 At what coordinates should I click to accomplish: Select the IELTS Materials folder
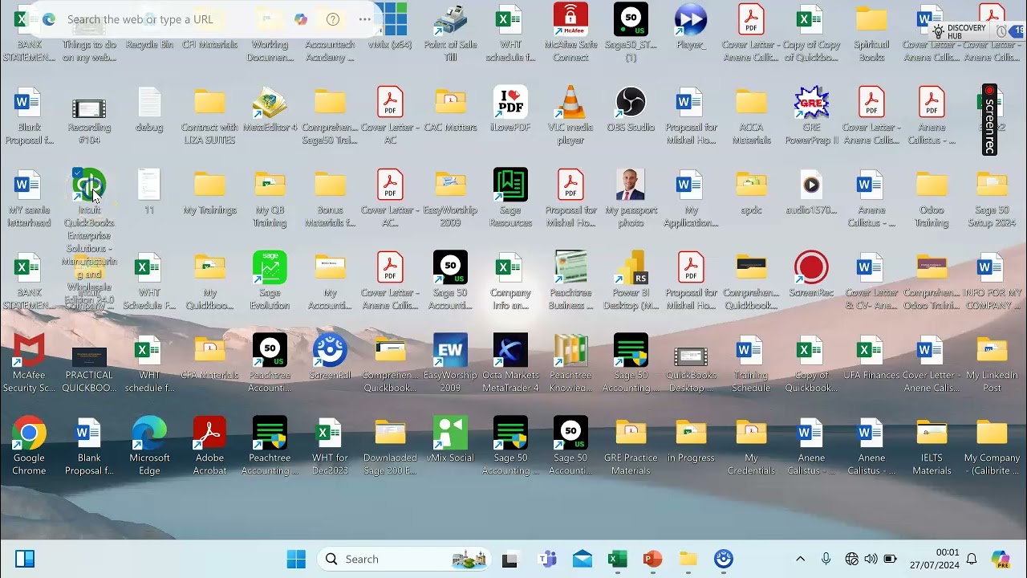coord(932,446)
